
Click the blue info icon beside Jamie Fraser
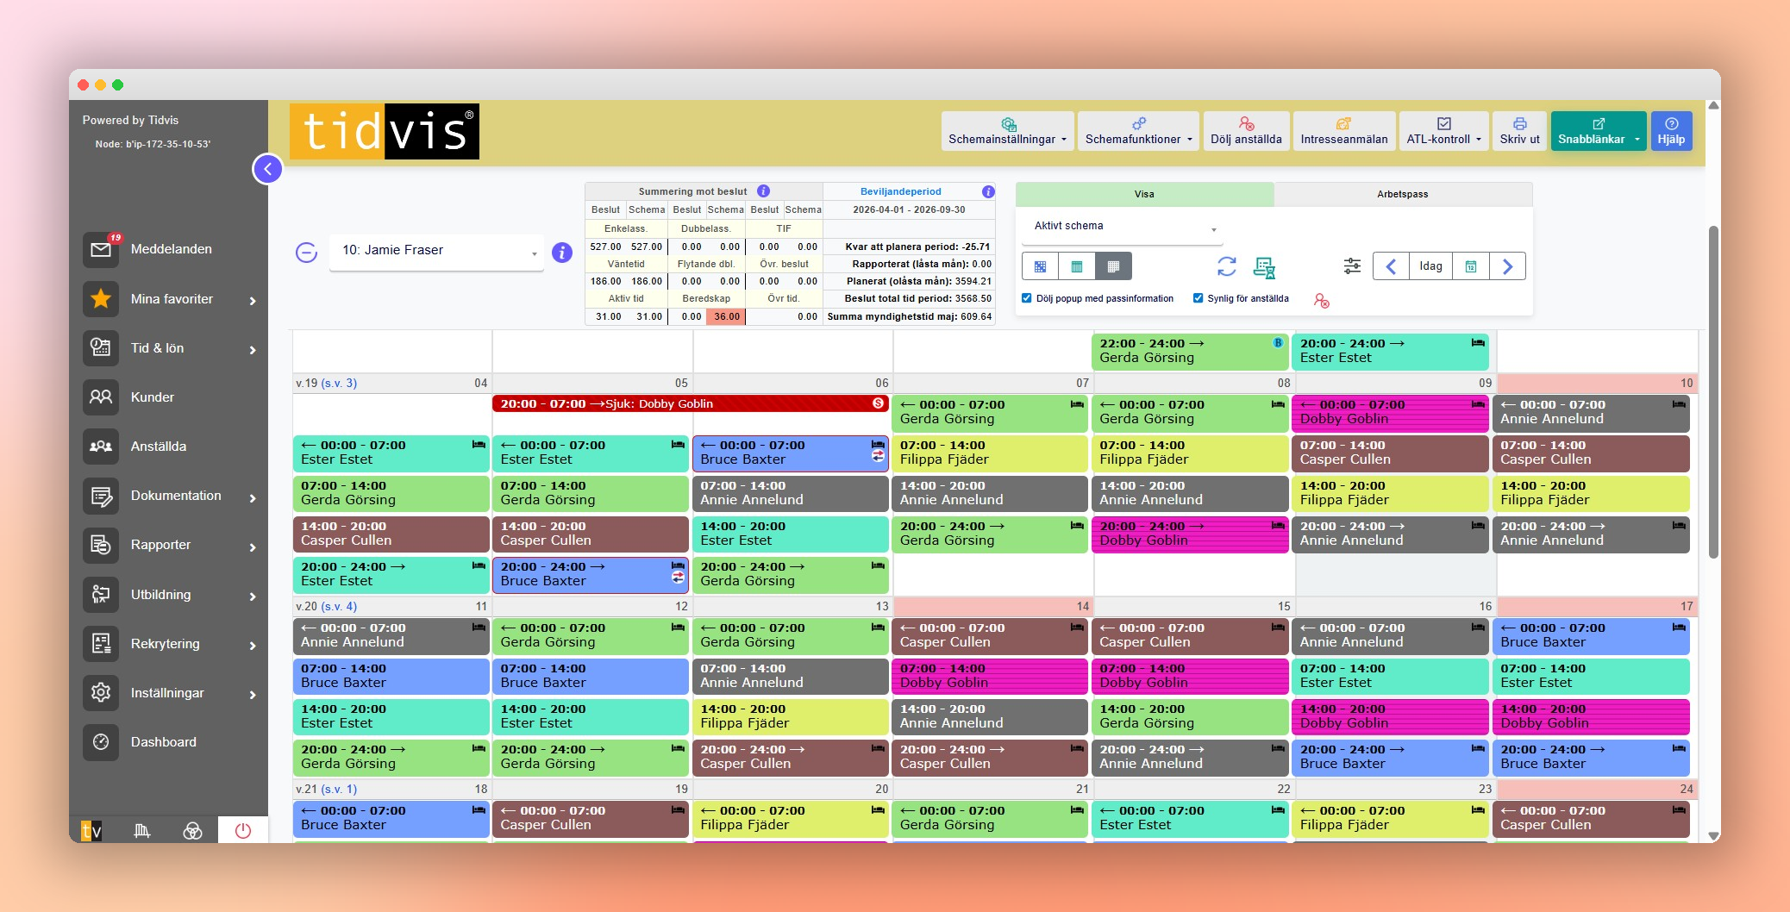(562, 253)
